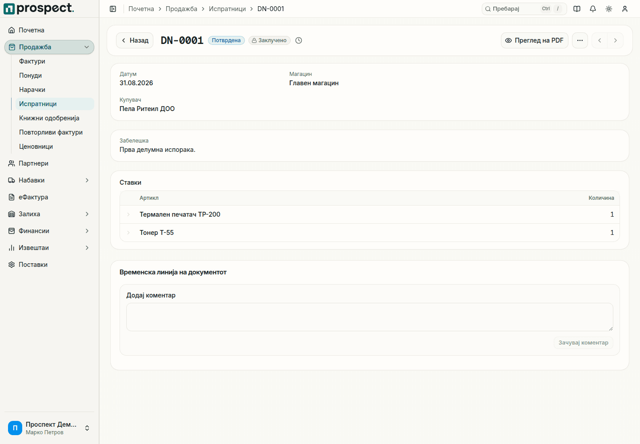Click Продажба breadcrumb link

[181, 9]
